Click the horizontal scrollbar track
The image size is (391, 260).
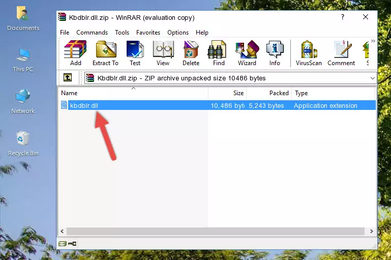216,231
